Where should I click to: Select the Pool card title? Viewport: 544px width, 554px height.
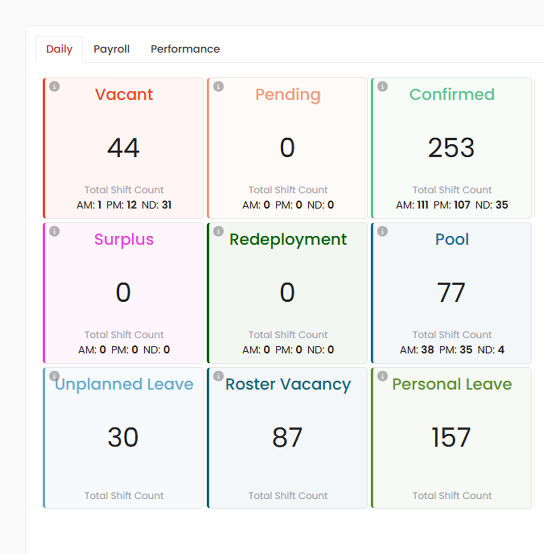pos(452,239)
